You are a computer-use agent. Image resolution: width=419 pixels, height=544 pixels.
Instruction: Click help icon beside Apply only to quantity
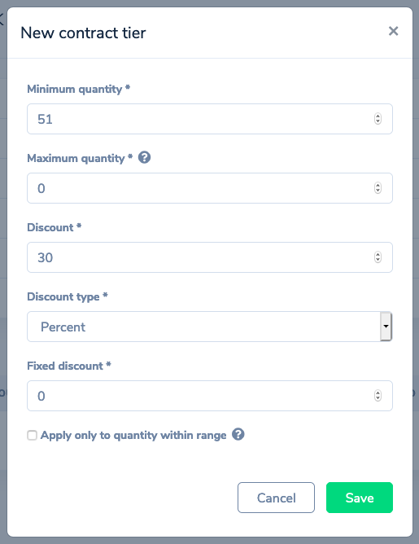238,434
